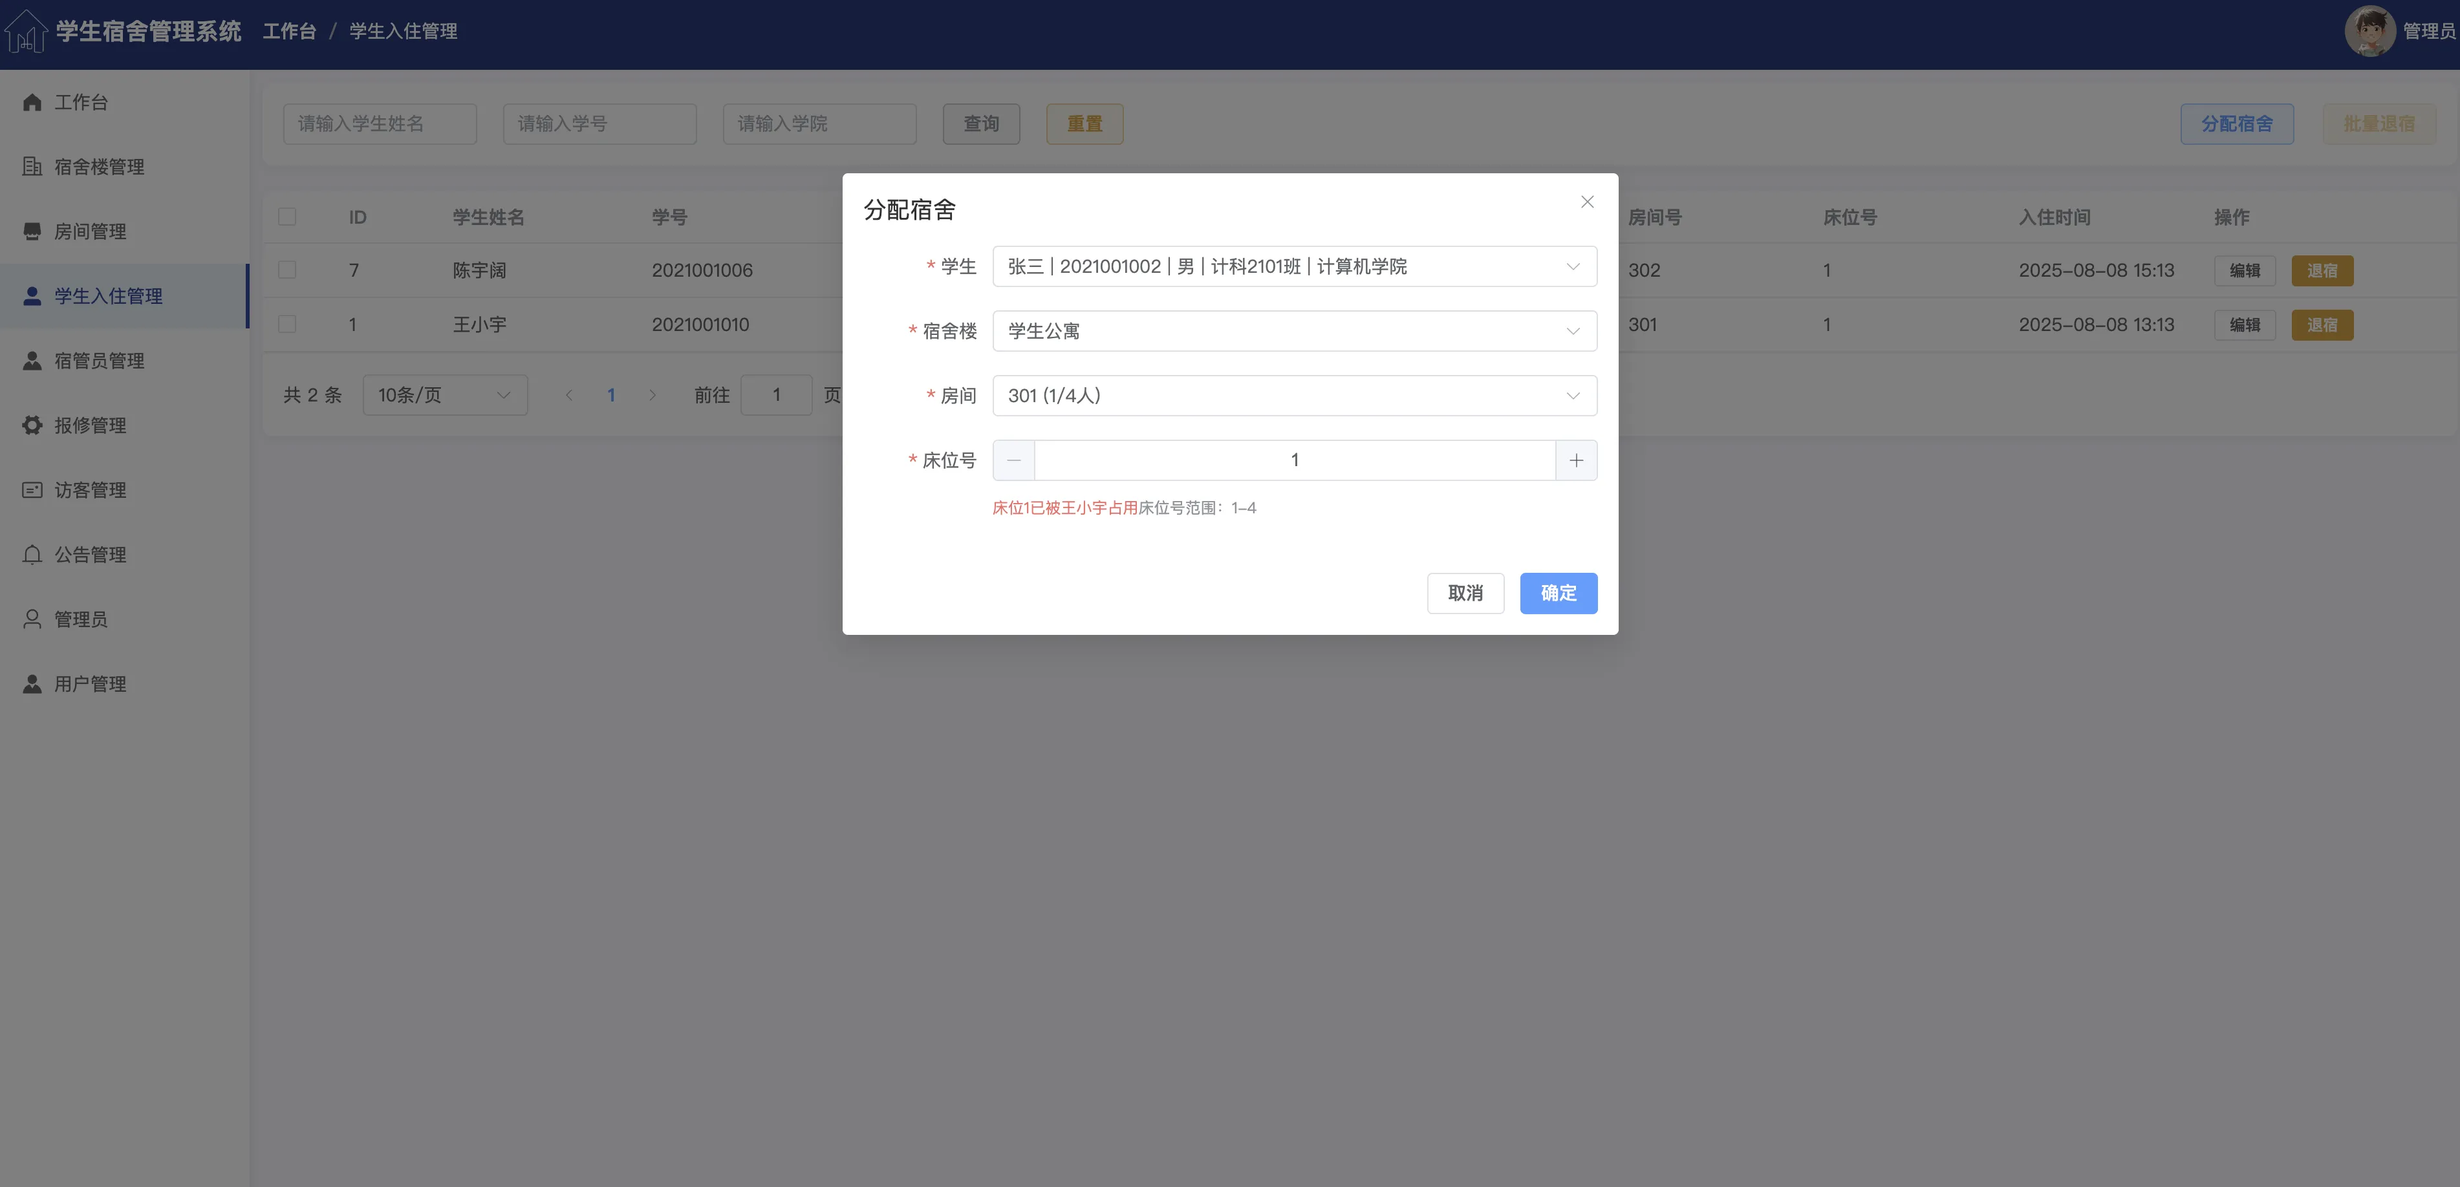Click the home icon beside 工作台

click(x=32, y=102)
